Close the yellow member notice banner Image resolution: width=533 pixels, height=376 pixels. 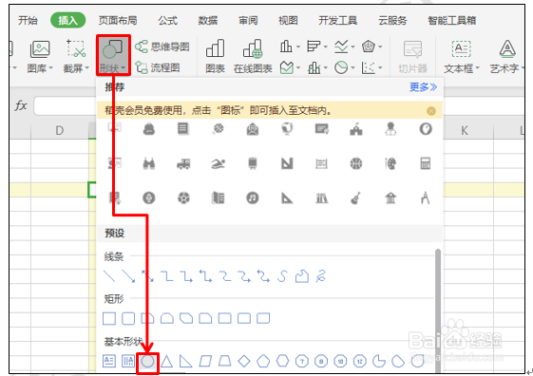click(431, 111)
